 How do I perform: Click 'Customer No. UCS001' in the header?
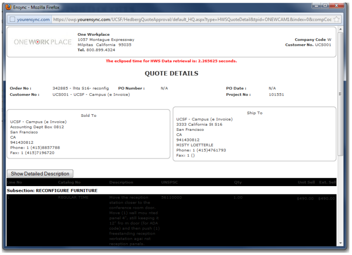308,45
